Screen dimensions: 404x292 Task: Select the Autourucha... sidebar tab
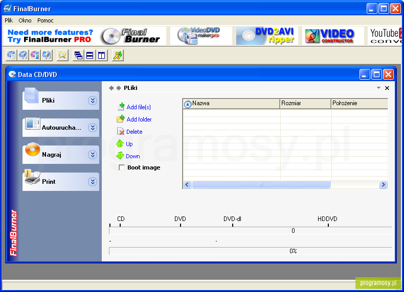[x=61, y=127]
